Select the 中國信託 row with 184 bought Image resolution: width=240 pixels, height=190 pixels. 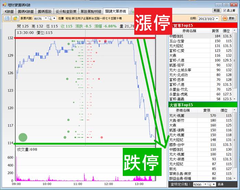[x=201, y=36]
